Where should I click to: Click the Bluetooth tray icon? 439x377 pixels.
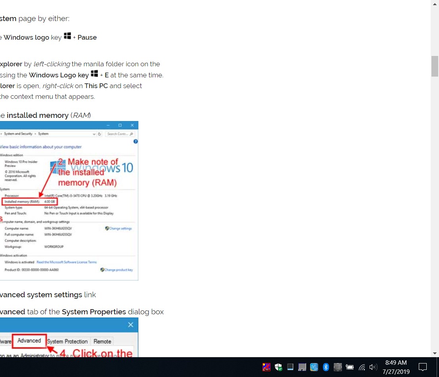point(326,367)
